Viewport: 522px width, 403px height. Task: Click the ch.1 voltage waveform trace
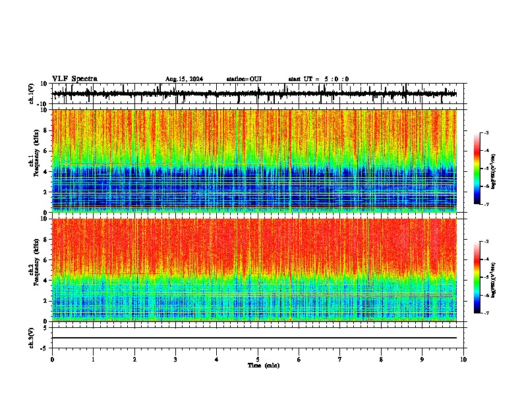coord(254,94)
